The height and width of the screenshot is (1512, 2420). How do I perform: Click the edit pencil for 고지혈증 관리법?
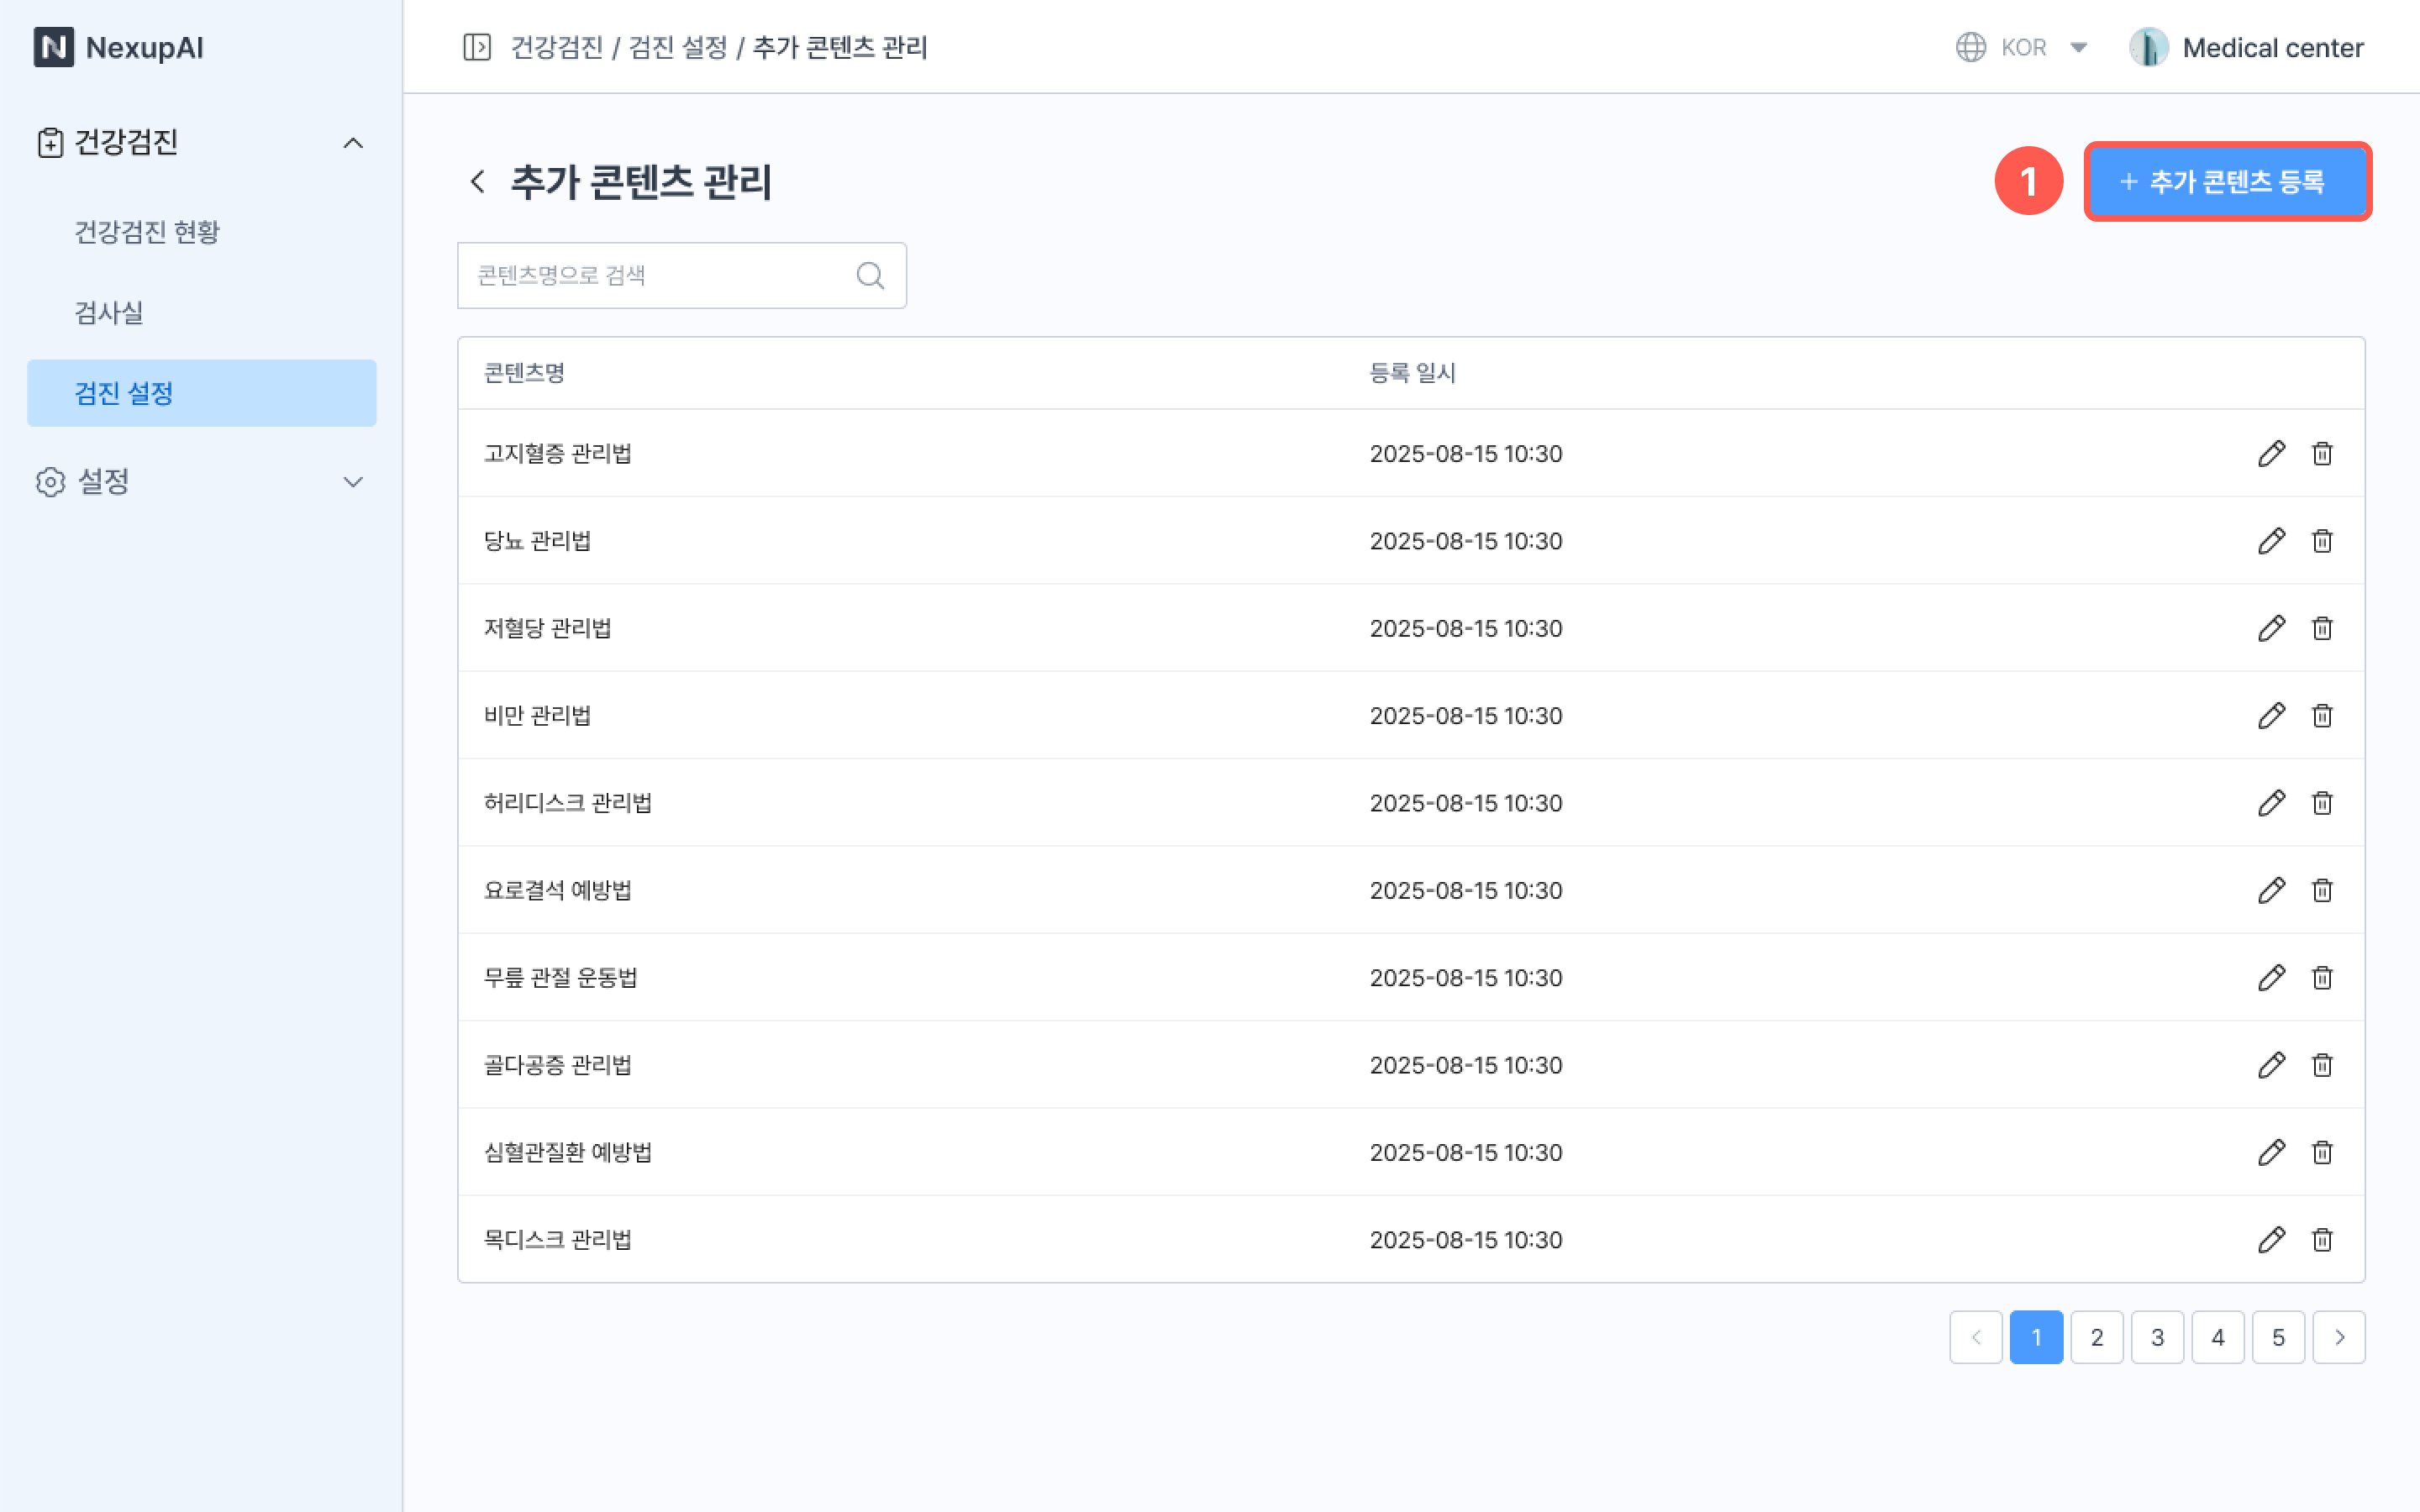pos(2271,453)
